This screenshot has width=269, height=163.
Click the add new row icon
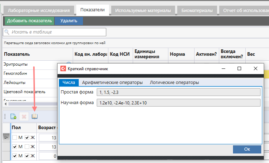pyautogui.click(x=13, y=116)
